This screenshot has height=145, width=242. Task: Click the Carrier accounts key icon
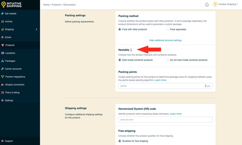coord(3,69)
